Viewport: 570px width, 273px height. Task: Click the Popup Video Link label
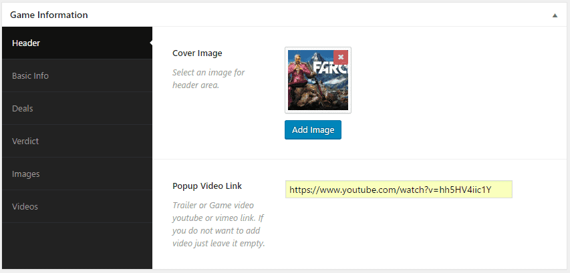207,186
